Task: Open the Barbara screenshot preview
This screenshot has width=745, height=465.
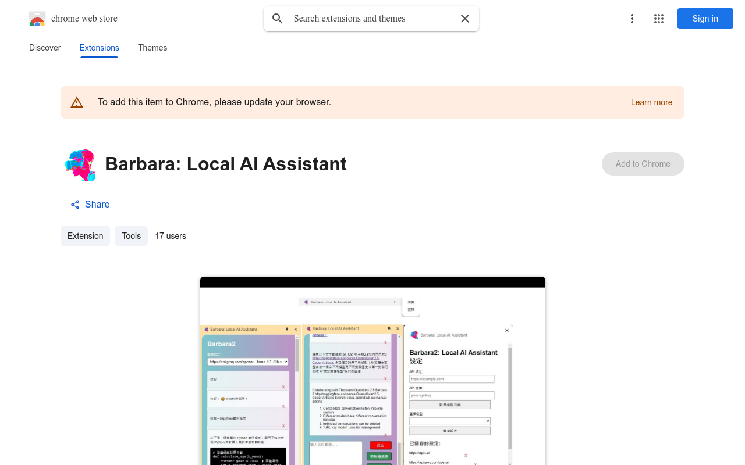Action: click(x=372, y=372)
